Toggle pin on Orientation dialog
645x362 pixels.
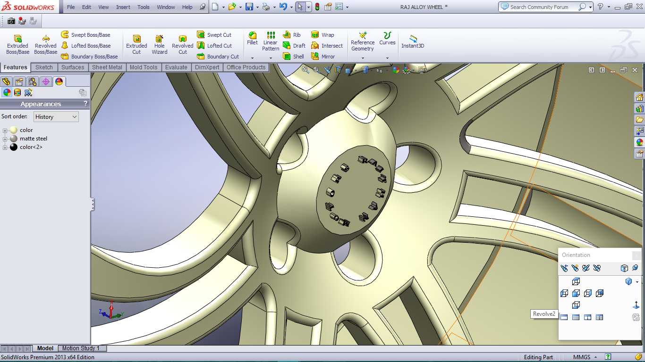tap(635, 268)
